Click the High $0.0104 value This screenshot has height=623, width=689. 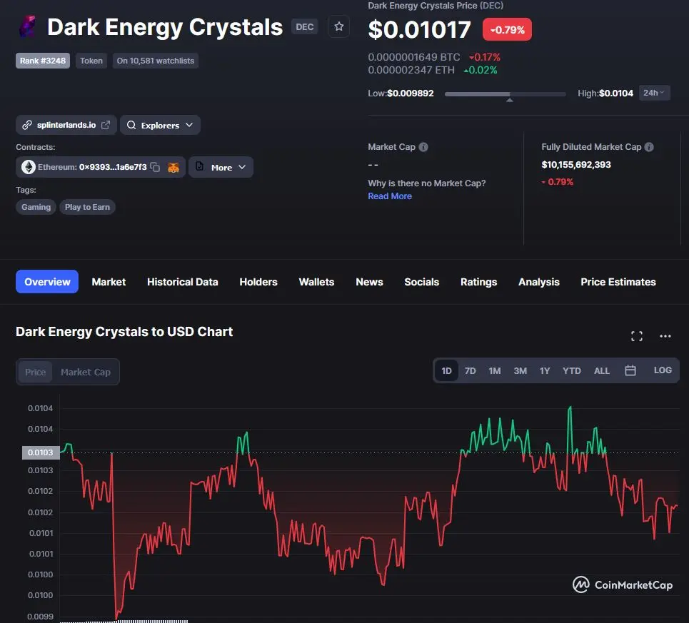[x=616, y=93]
